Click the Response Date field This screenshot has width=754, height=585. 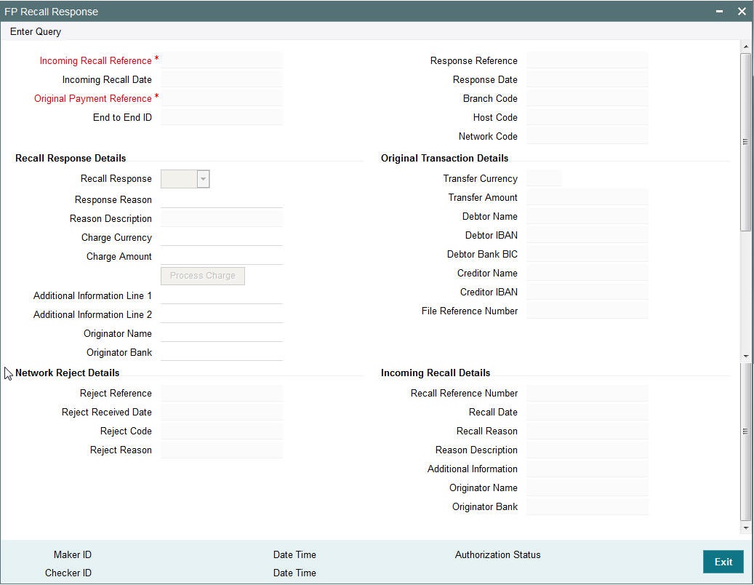point(587,79)
